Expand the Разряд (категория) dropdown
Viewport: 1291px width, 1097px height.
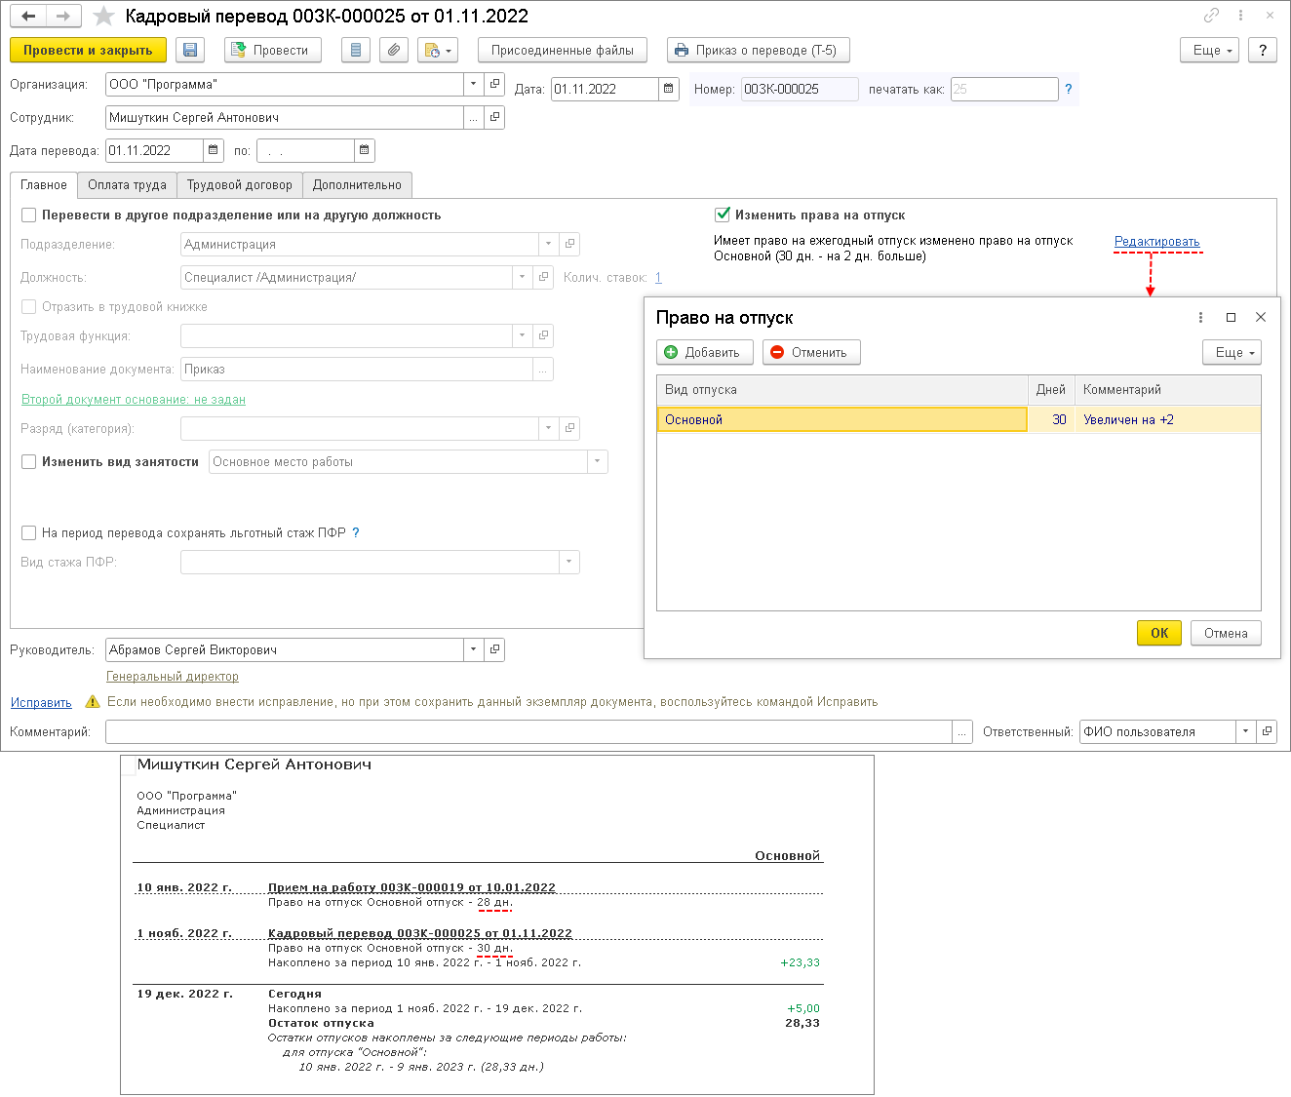point(548,428)
